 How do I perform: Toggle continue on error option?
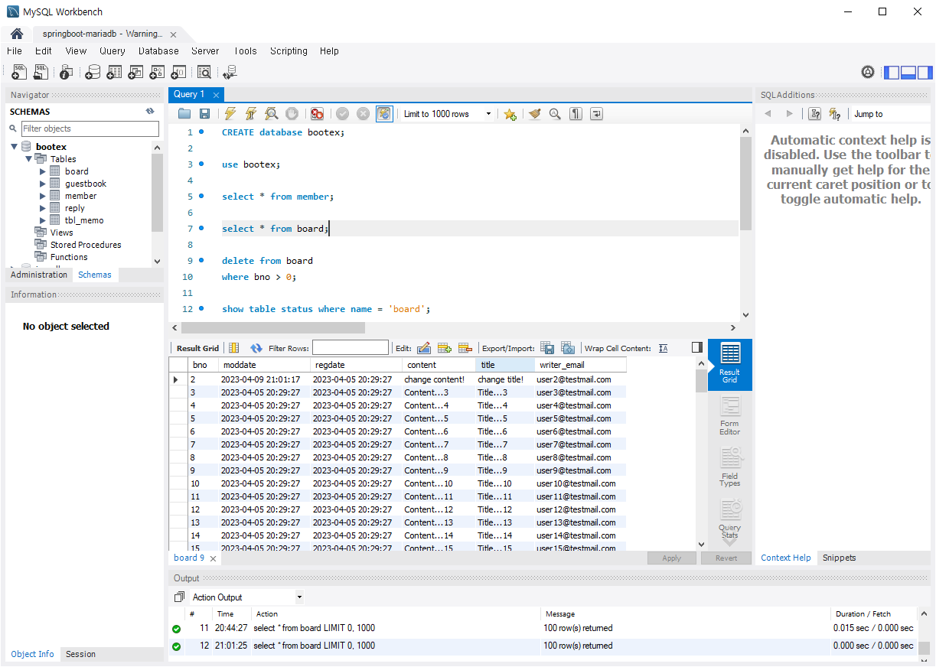tap(317, 114)
